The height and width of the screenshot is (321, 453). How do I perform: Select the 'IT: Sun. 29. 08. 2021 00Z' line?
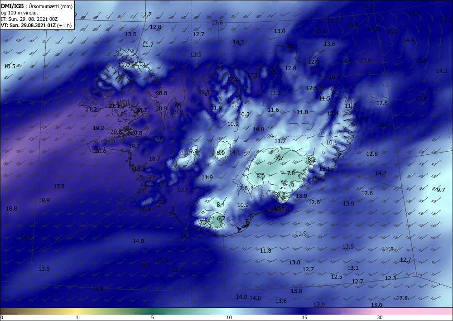[x=29, y=19]
